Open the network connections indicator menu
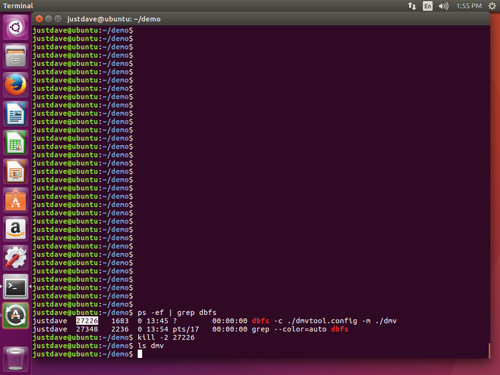Viewport: 500px width, 375px height. click(412, 6)
